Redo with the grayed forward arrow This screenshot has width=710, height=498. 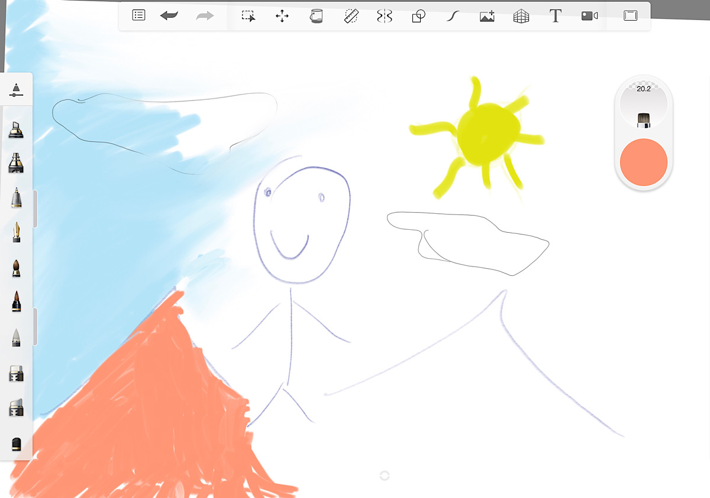(205, 16)
